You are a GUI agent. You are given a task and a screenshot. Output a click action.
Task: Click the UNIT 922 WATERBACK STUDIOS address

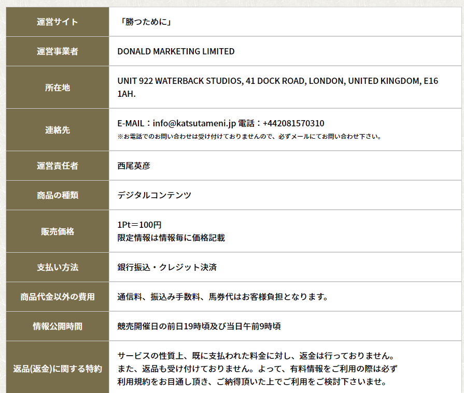click(277, 87)
